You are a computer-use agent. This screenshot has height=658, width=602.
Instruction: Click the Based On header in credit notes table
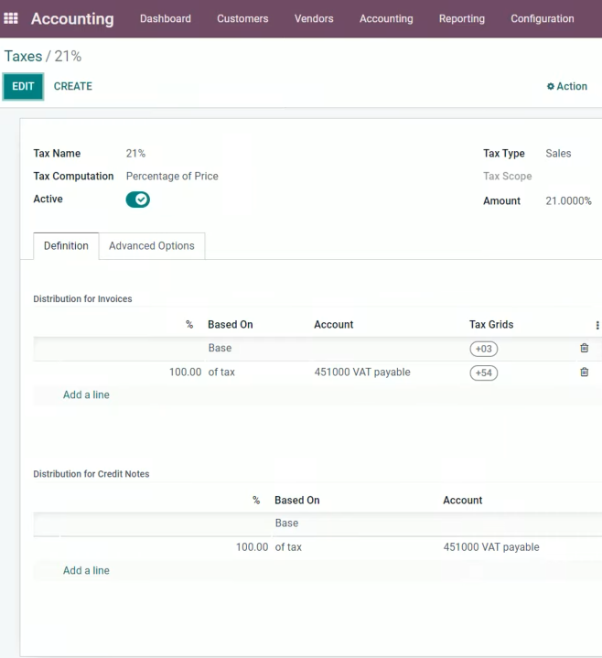(x=297, y=501)
